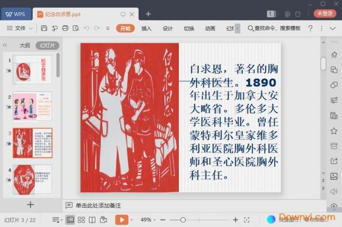Select slide 4 thumbnail

(x=33, y=179)
